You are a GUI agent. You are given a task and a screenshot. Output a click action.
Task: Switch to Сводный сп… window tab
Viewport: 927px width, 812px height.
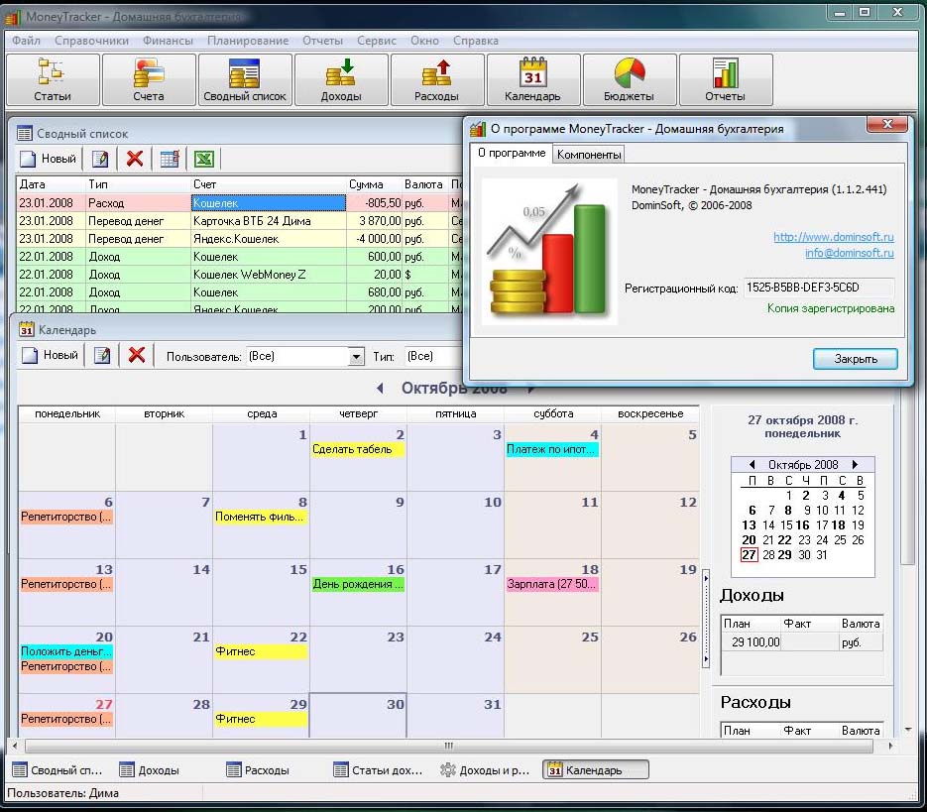pos(58,770)
